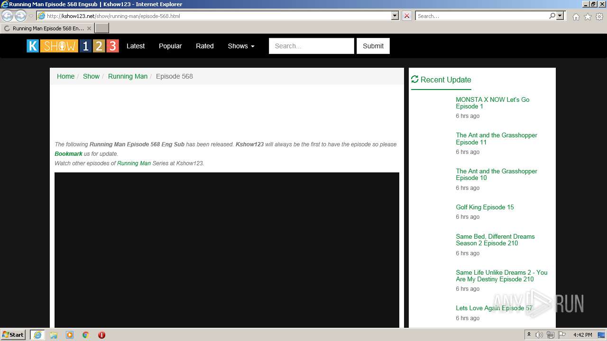
Task: Open the Favorites star icon
Action: pyautogui.click(x=588, y=17)
